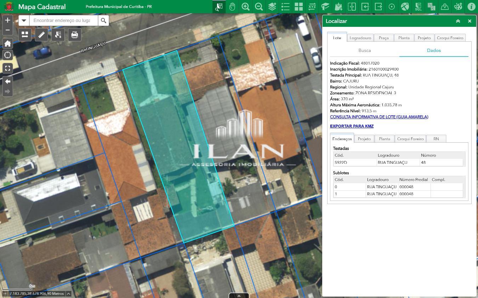Viewport: 478px width, 298px height.
Task: Switch to the Logradouro tab
Action: coord(360,38)
